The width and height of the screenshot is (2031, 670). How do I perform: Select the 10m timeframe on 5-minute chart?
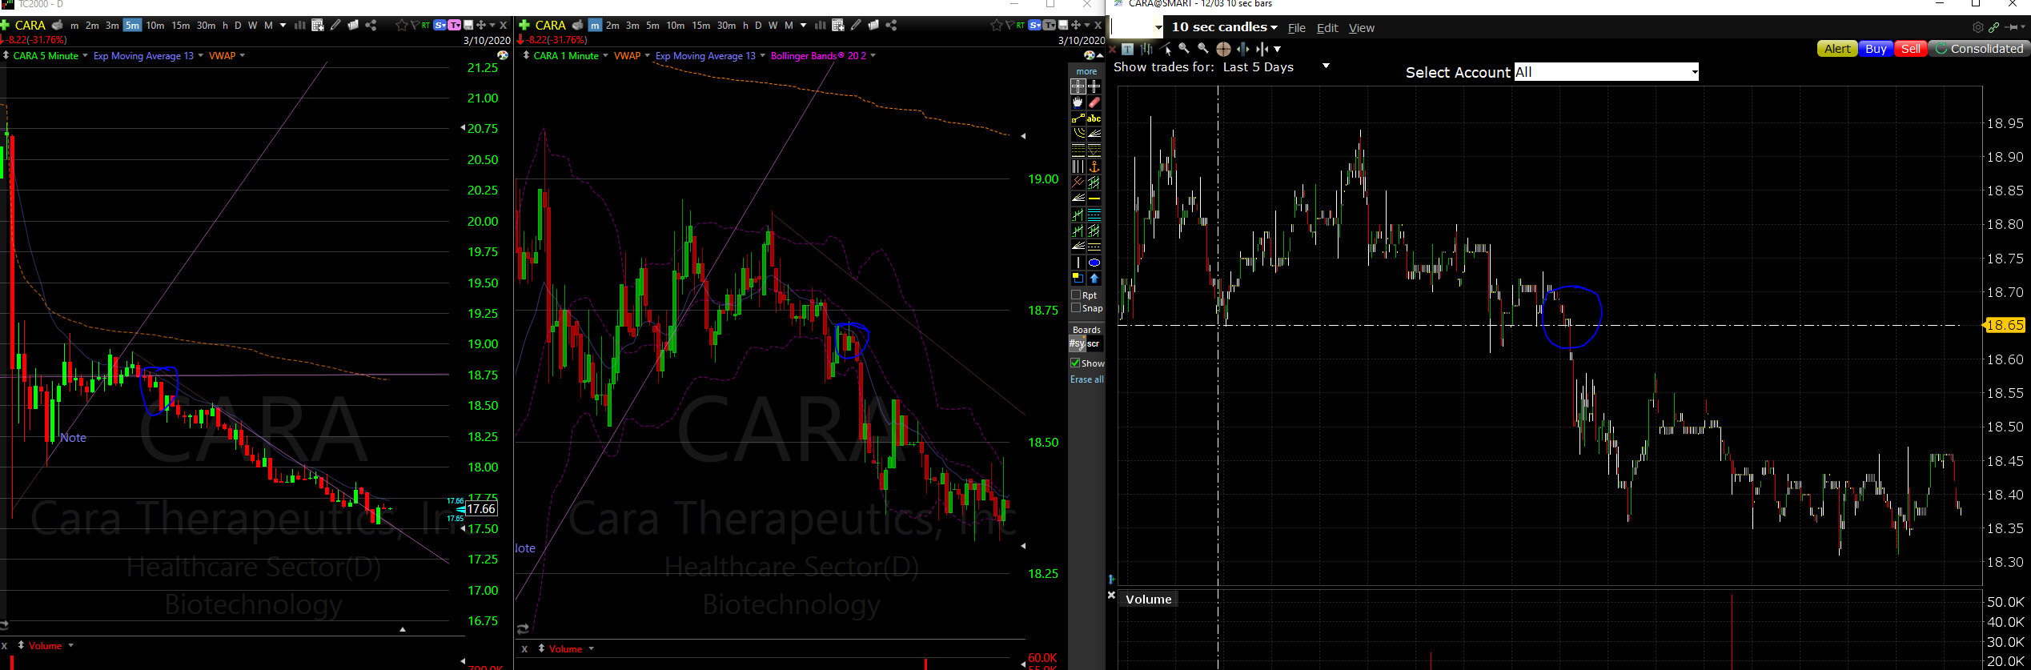point(155,26)
